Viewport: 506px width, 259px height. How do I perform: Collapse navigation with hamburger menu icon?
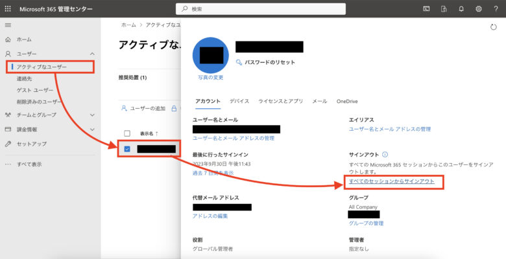coord(8,25)
